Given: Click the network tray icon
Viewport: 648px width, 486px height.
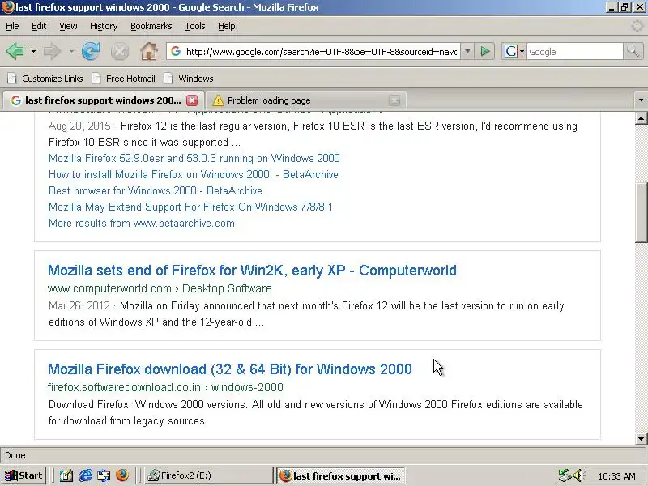Looking at the screenshot, I should click(x=564, y=475).
